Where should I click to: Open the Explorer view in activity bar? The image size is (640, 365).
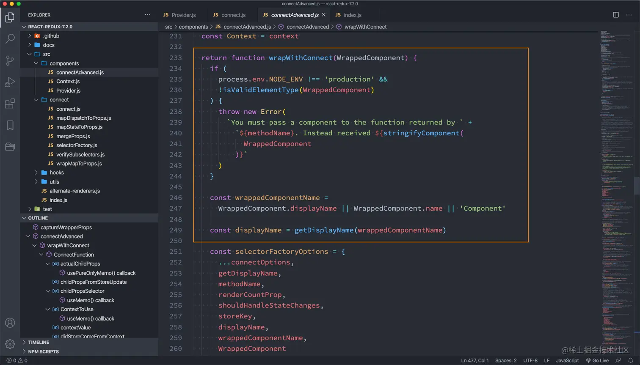click(10, 17)
